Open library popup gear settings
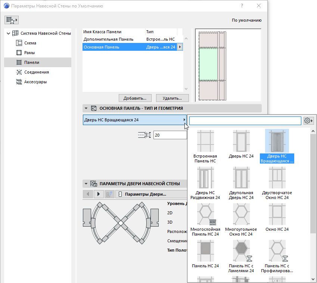The width and height of the screenshot is (317, 283). tap(308, 121)
